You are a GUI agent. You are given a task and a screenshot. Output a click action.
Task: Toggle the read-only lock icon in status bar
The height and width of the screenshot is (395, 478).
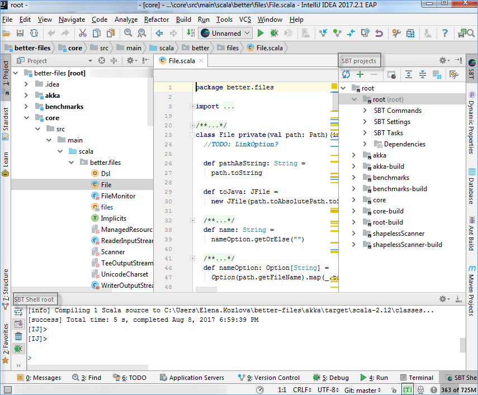click(x=394, y=390)
